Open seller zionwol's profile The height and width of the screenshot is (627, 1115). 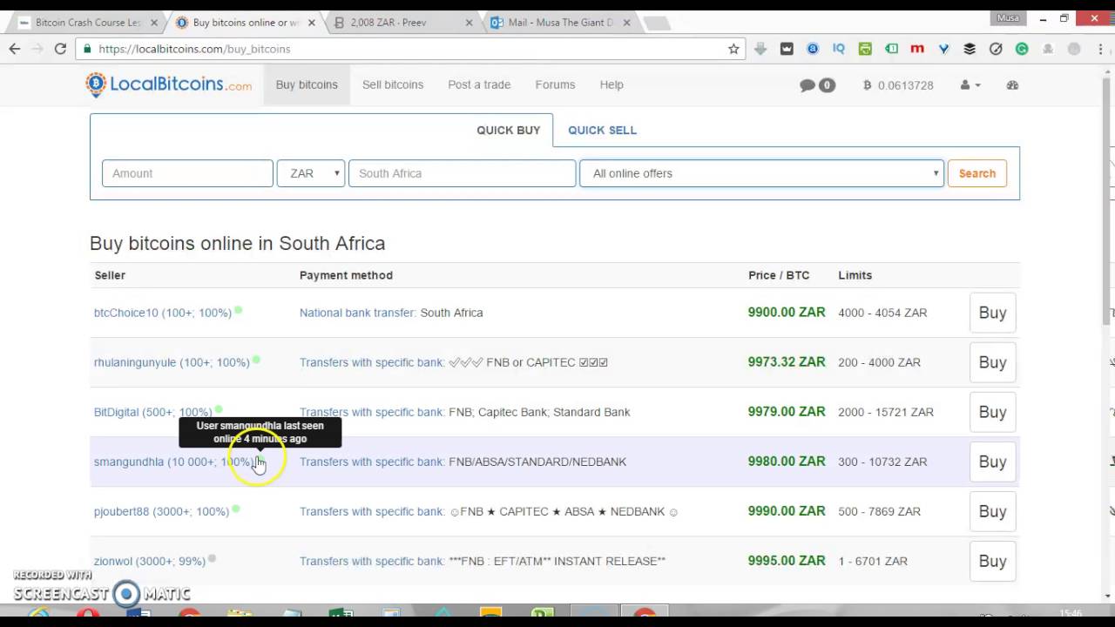coord(150,561)
